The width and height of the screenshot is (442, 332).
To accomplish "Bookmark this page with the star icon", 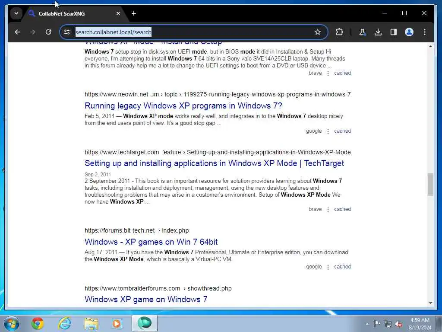I will (318, 32).
